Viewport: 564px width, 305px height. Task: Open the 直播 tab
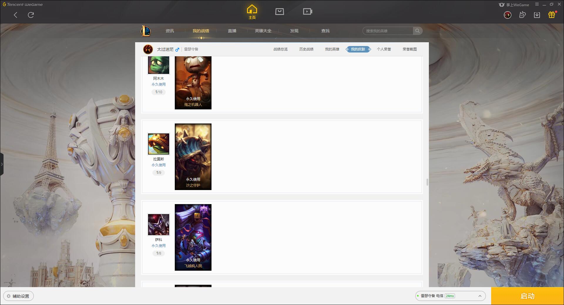232,31
